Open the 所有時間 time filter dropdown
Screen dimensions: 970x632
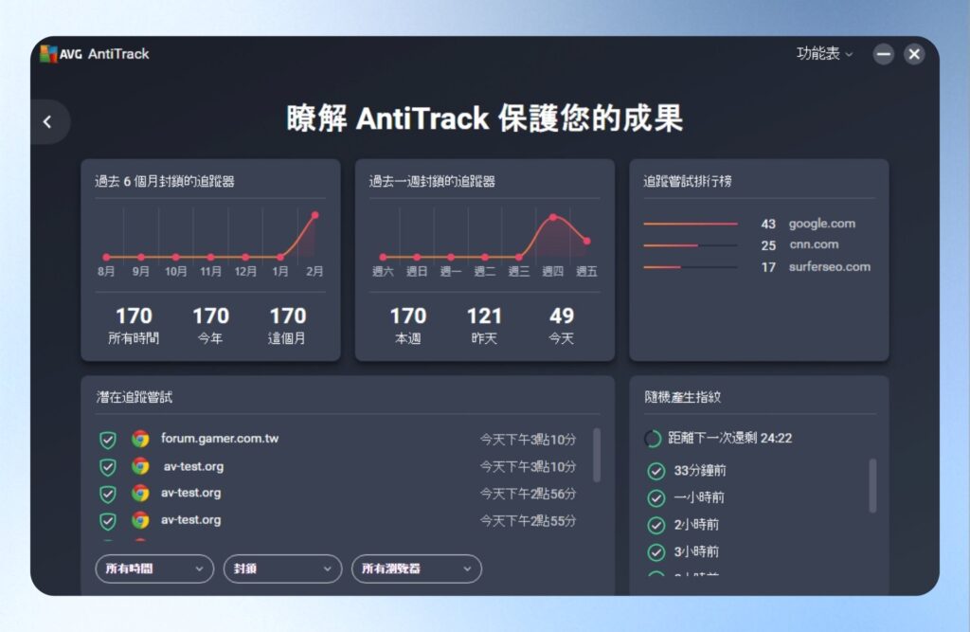pos(154,569)
